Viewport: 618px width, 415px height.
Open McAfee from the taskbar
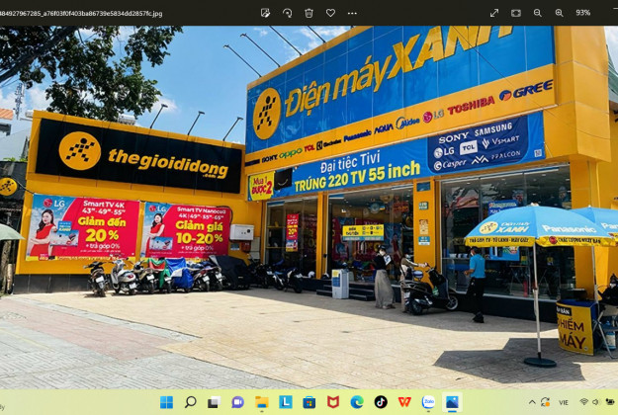pyautogui.click(x=333, y=402)
